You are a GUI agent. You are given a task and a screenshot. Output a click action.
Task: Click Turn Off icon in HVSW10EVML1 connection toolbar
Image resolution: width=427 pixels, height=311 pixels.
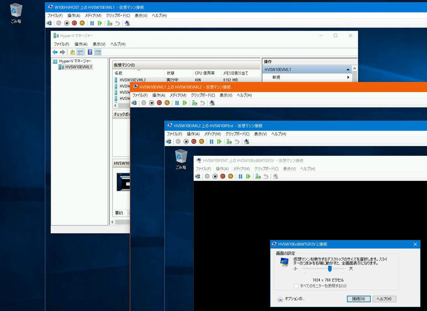click(67, 23)
